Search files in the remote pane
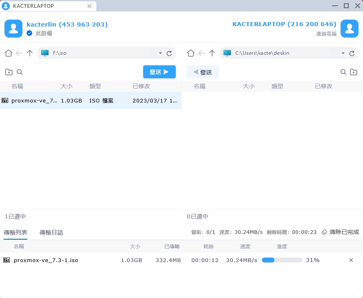The height and width of the screenshot is (298, 363). (343, 72)
